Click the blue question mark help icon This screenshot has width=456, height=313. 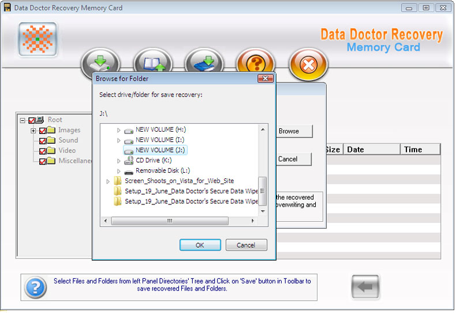click(35, 288)
